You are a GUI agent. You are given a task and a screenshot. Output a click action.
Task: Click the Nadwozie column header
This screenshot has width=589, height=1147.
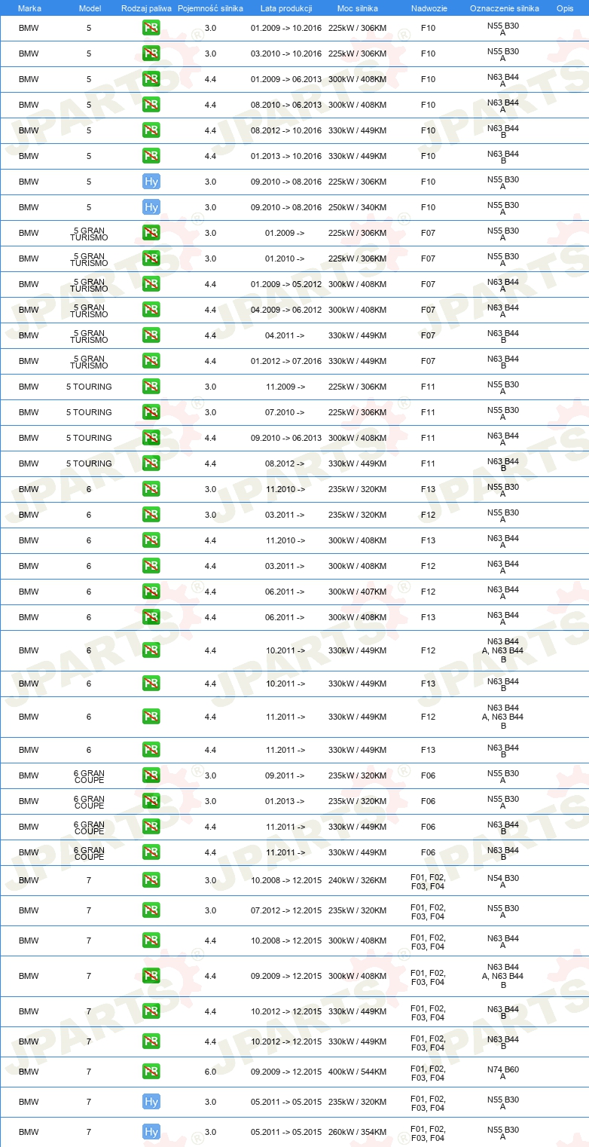coord(428,8)
